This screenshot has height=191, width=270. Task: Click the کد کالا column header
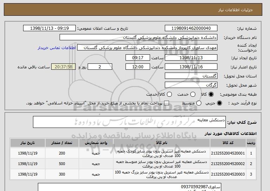point(228,143)
